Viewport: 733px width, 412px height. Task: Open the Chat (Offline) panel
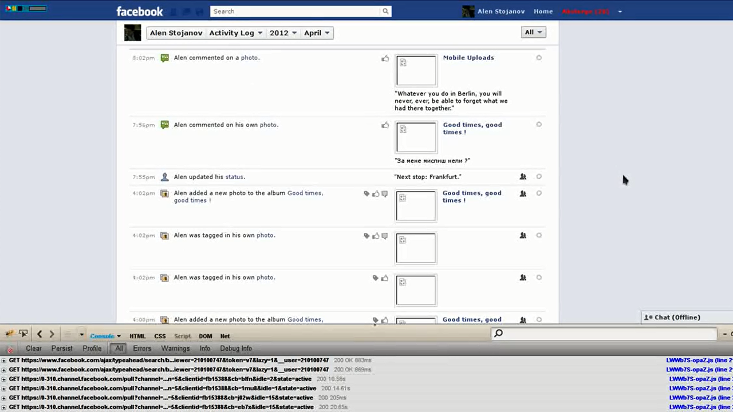[x=673, y=317]
